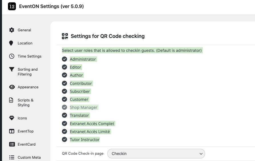Go to Custom Meta settings section
The width and height of the screenshot is (255, 161).
click(29, 157)
